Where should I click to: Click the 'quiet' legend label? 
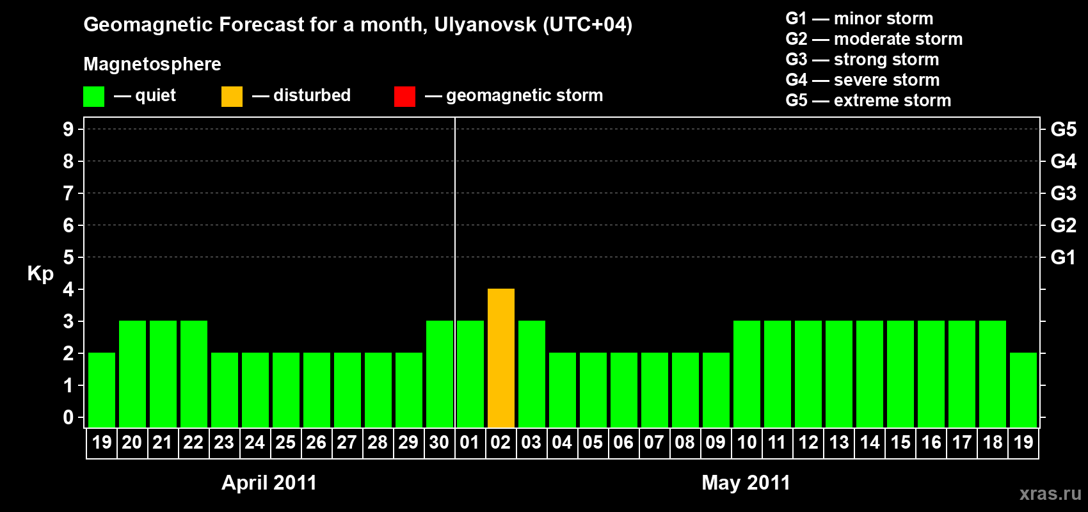click(156, 95)
